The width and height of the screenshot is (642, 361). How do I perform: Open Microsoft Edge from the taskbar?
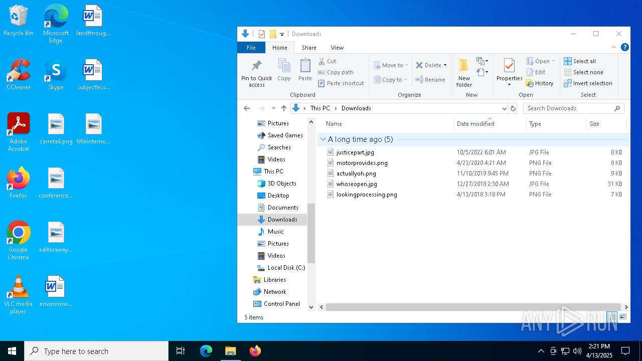206,351
